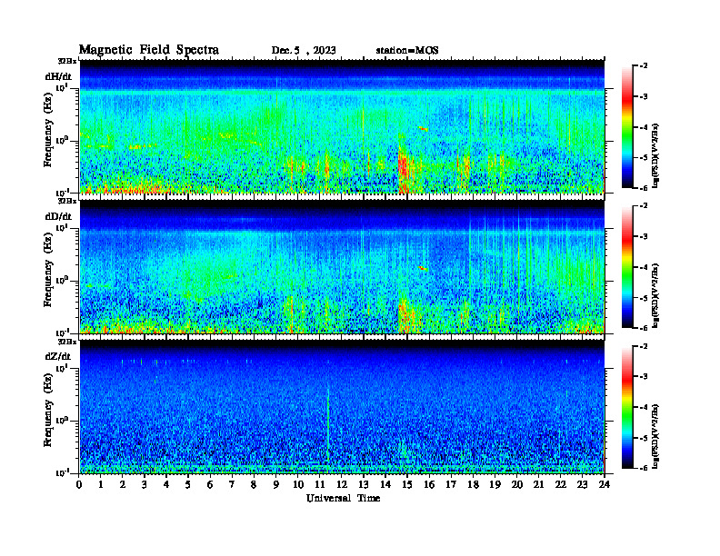Click hour tick label 24 on time axis
The image size is (720, 556).
tap(605, 485)
